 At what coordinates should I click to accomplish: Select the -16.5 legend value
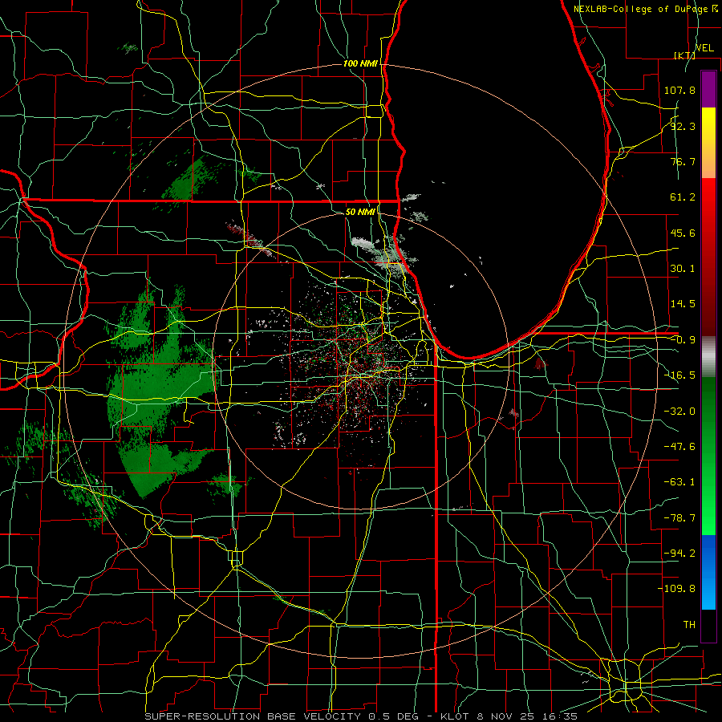[x=679, y=375]
